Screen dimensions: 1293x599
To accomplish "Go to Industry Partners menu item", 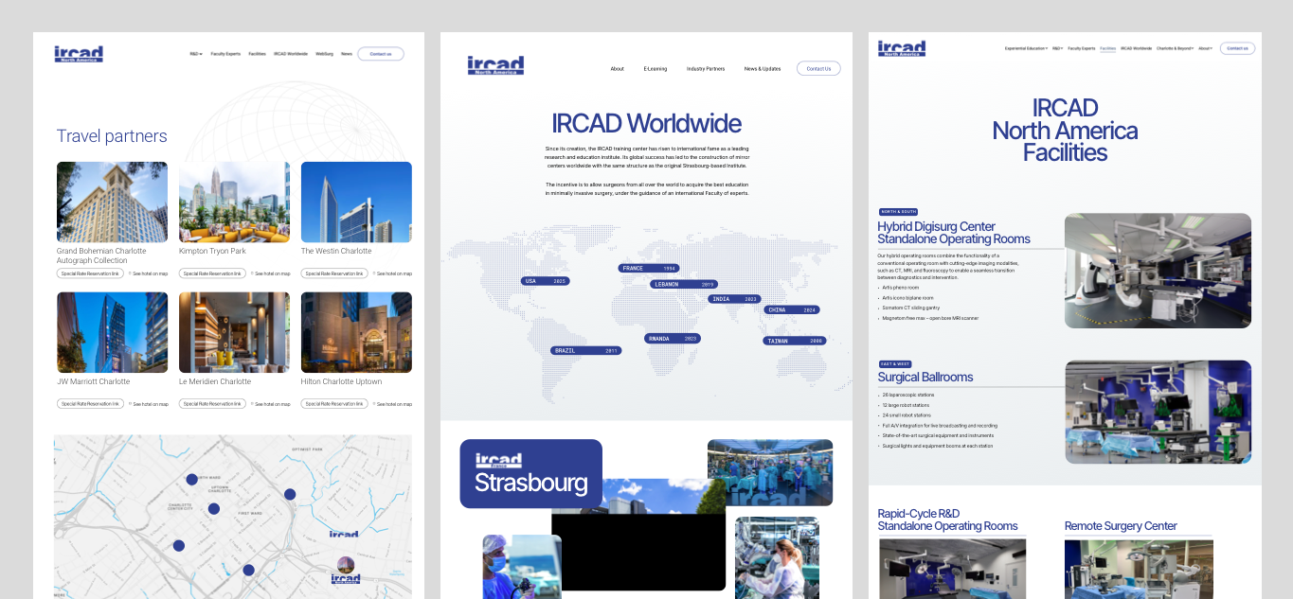I will coord(706,68).
